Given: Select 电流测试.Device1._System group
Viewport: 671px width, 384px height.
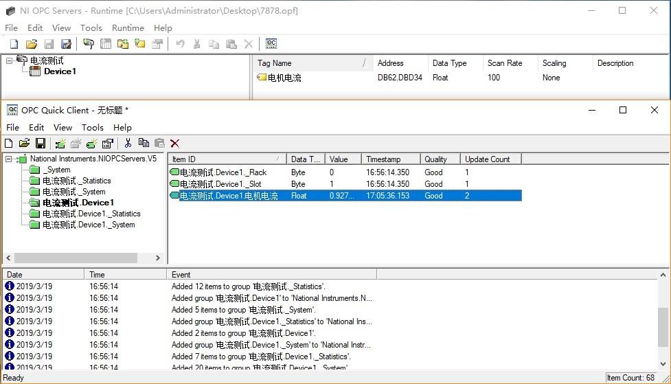Looking at the screenshot, I should 89,225.
